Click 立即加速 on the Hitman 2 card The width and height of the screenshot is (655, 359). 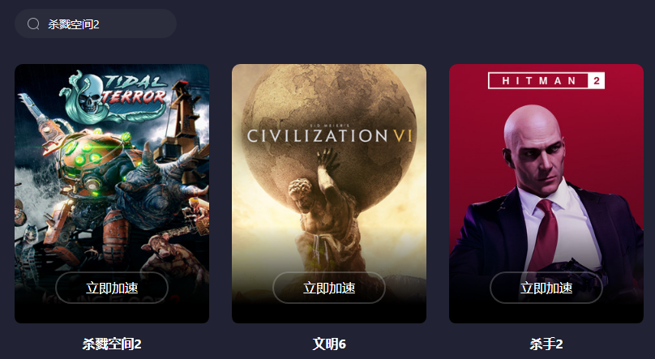click(x=546, y=288)
